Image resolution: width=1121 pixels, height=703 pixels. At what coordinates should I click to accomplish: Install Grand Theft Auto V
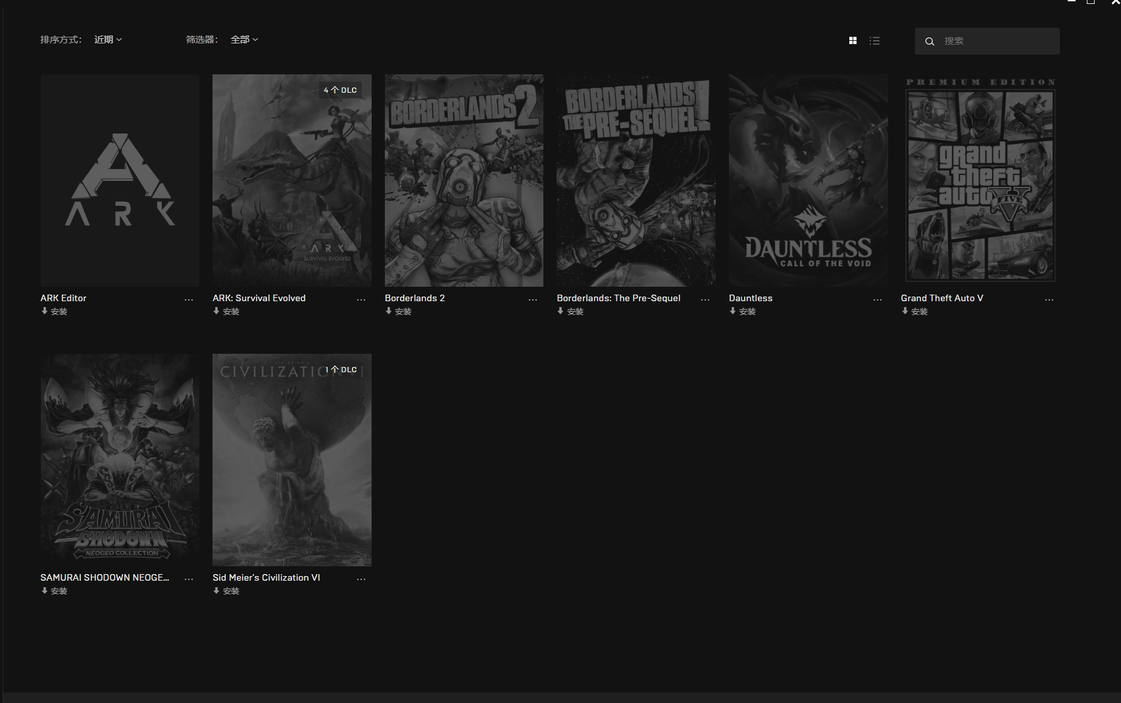(915, 312)
